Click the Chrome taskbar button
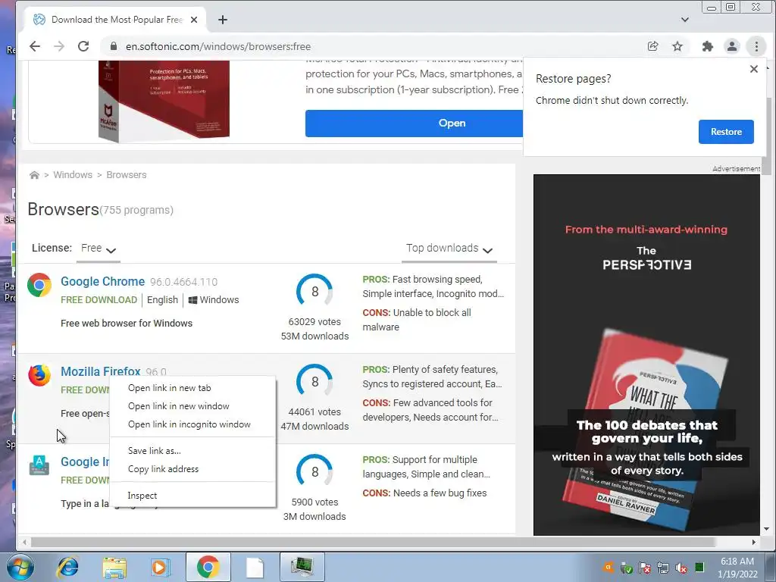The image size is (776, 582). tap(207, 567)
